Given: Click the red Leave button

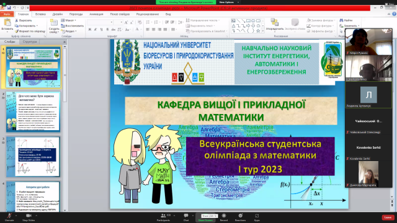Looking at the screenshot, I should (388, 217).
